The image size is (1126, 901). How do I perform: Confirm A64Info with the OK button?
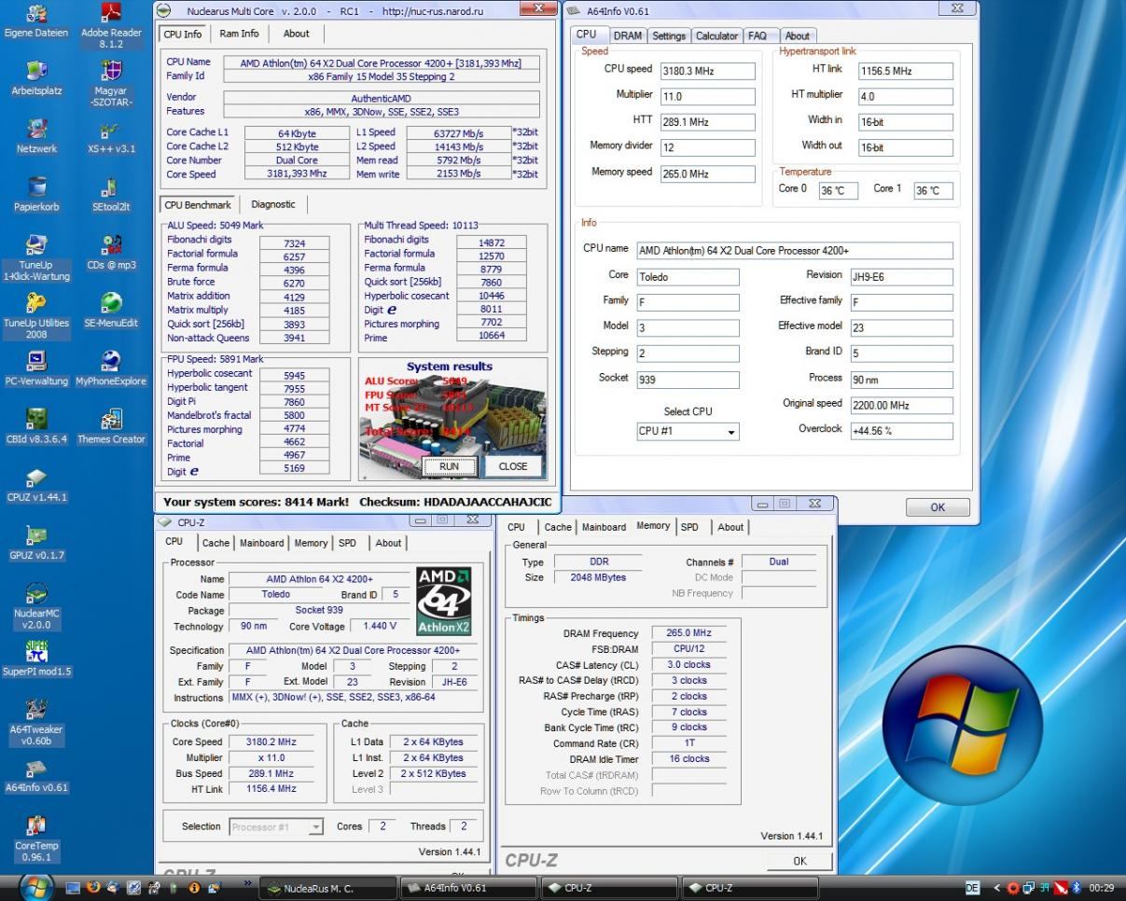pyautogui.click(x=938, y=507)
